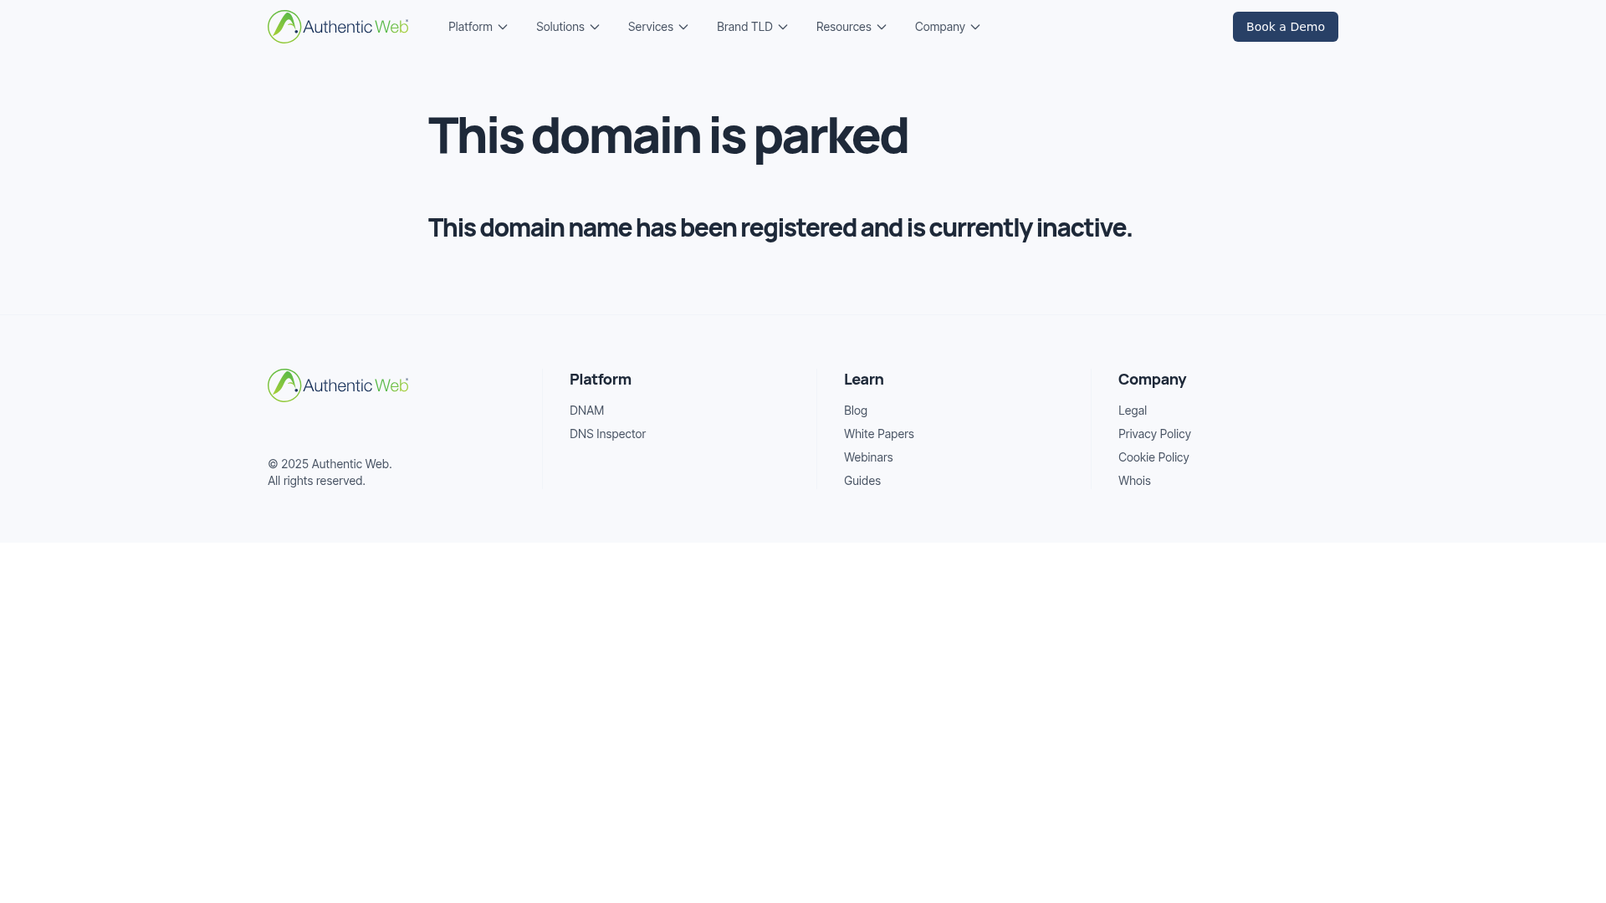Open the DNS Inspector page
This screenshot has width=1606, height=903.
607,433
